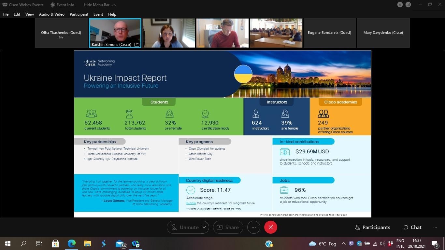Select Olha Tkachenko (Guest) participant tile
This screenshot has width=445, height=250.
click(x=61, y=33)
